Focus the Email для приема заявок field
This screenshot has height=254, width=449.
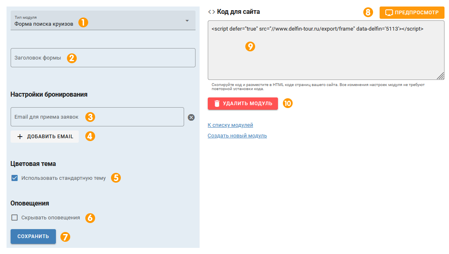97,117
